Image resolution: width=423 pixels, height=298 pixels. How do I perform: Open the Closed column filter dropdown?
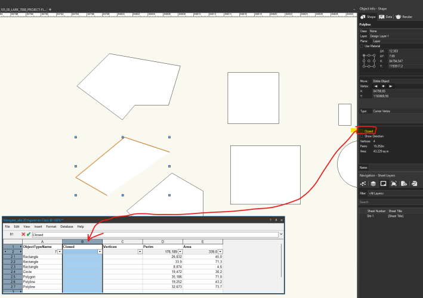[99, 252]
